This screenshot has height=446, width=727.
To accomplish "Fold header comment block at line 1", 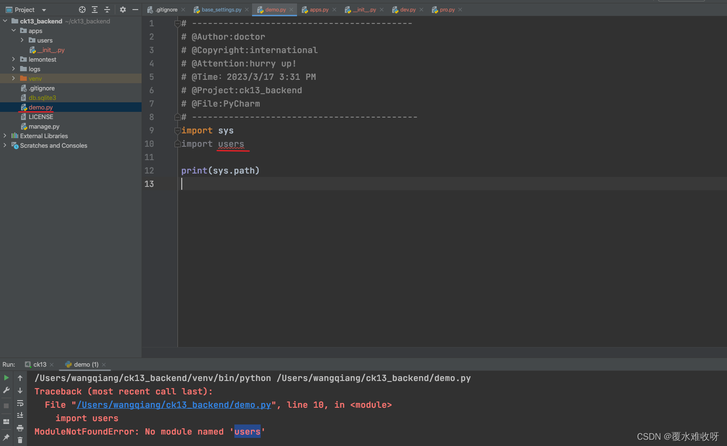I will click(x=177, y=23).
